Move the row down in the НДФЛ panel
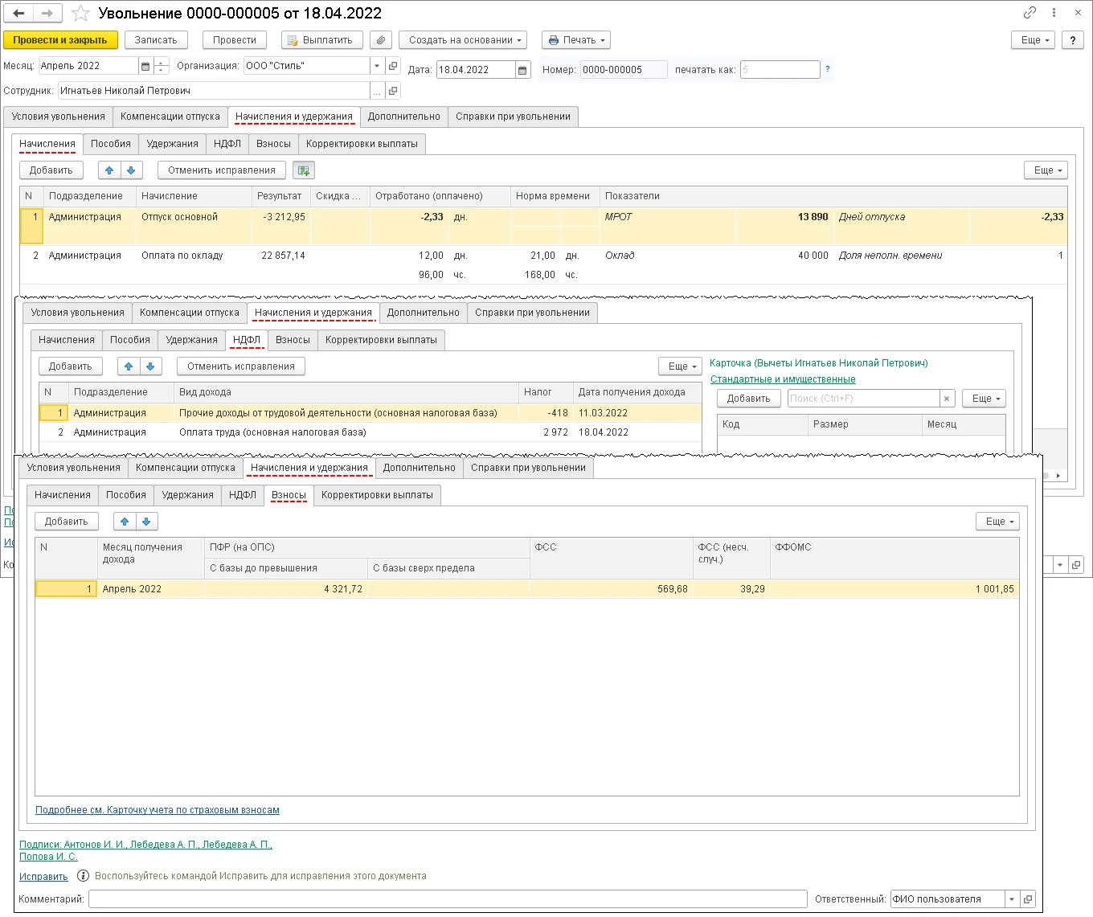This screenshot has width=1093, height=917. point(150,366)
